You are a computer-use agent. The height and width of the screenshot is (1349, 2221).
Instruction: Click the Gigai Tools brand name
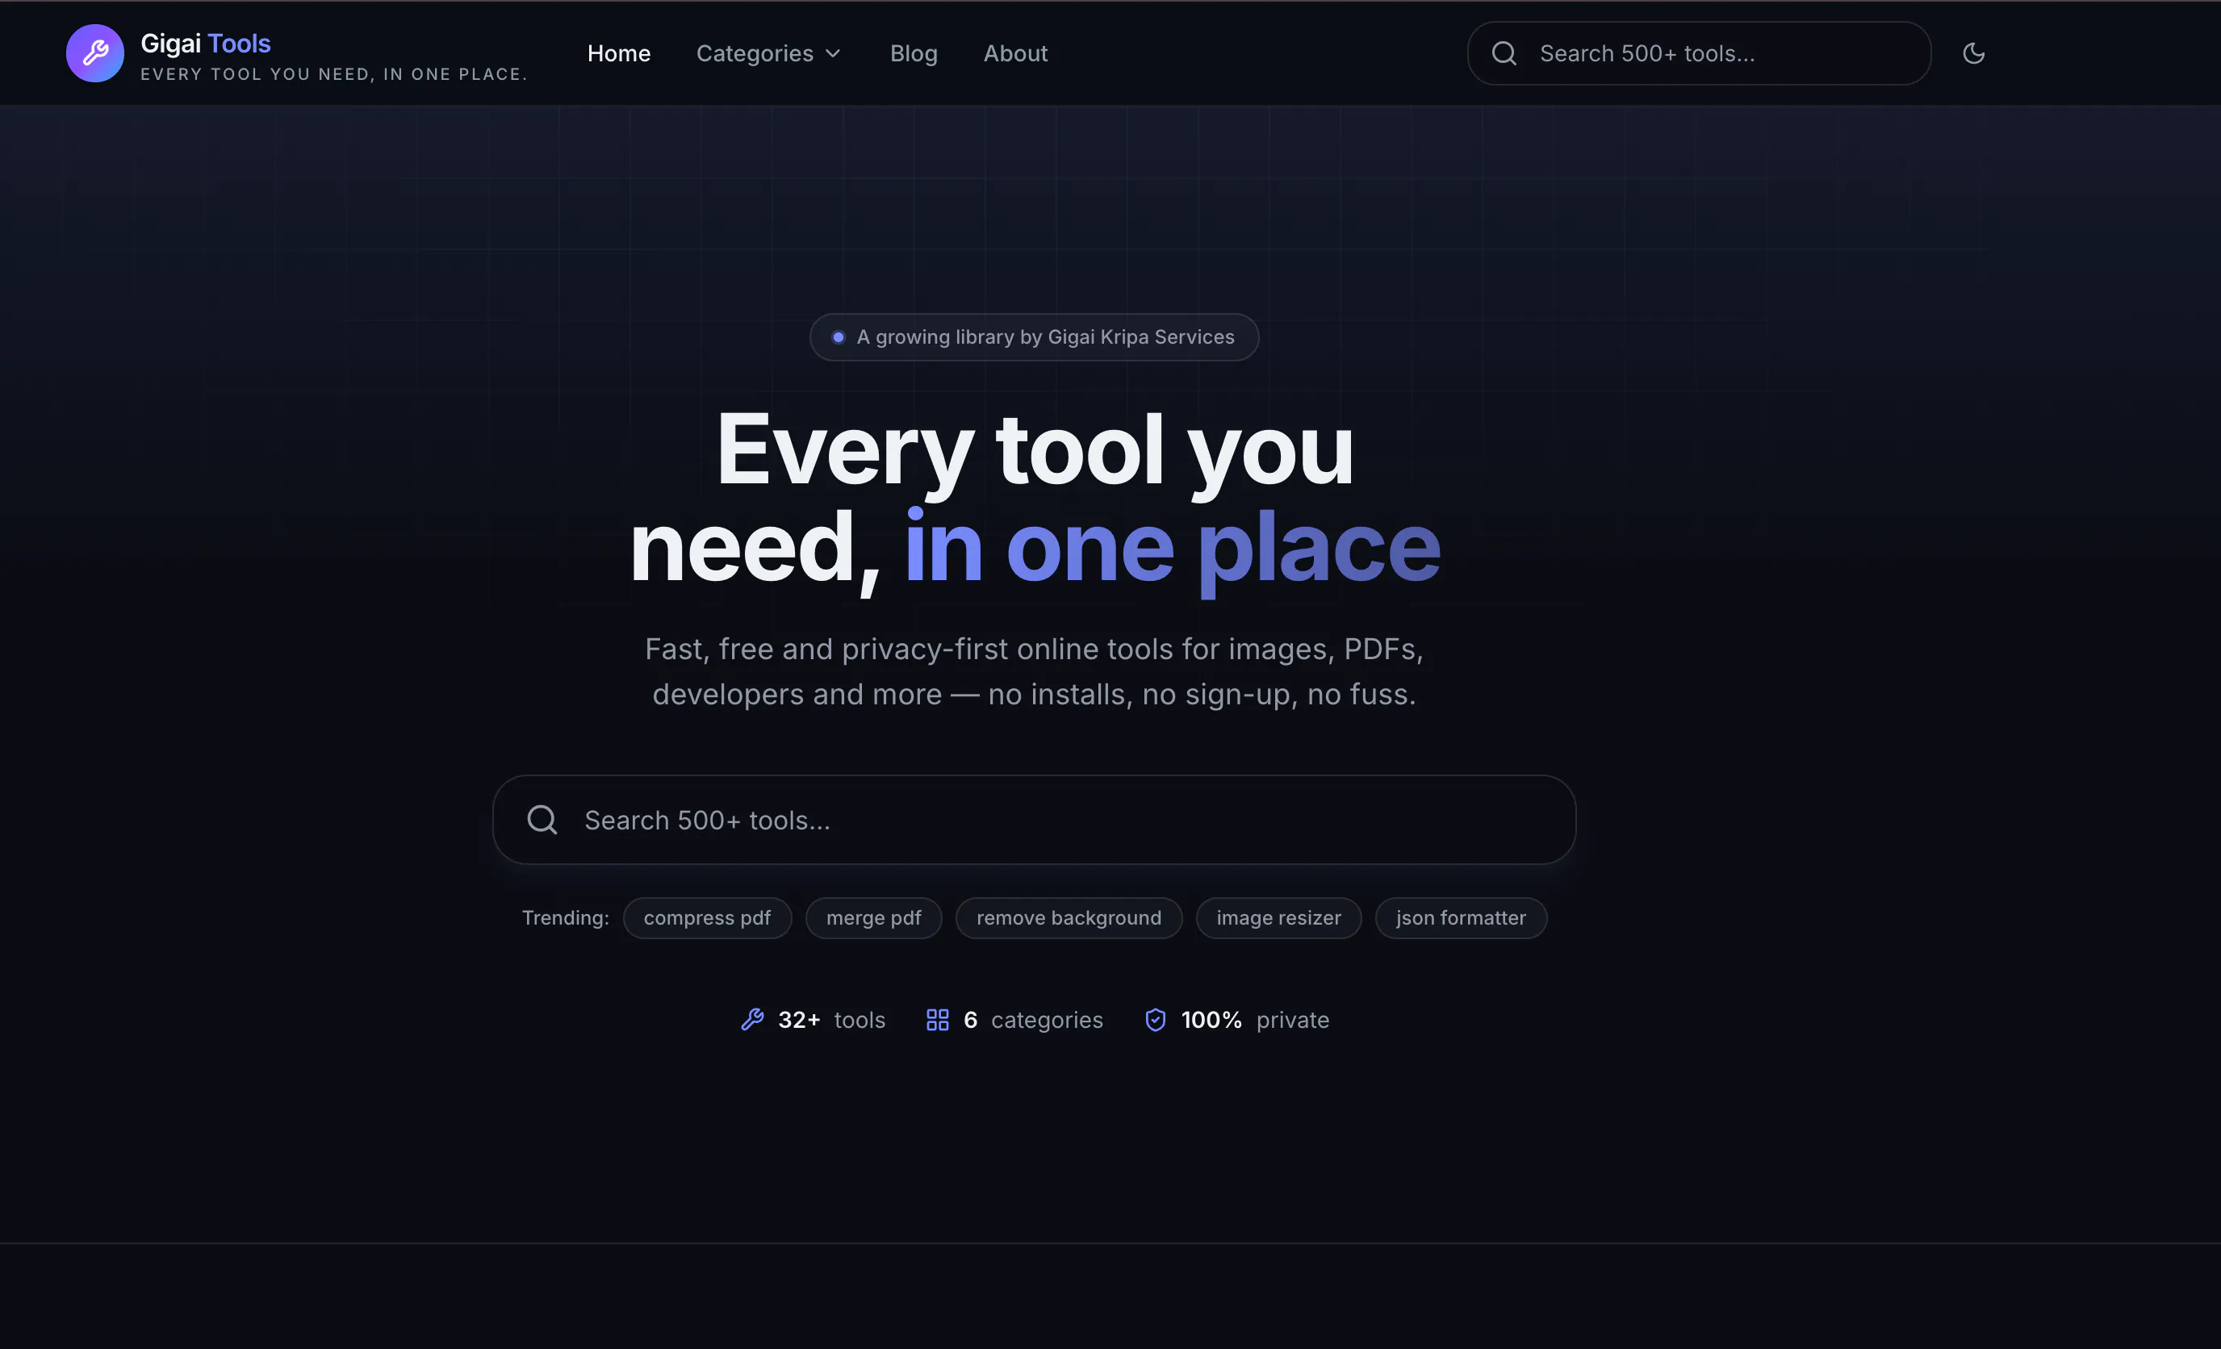tap(206, 44)
